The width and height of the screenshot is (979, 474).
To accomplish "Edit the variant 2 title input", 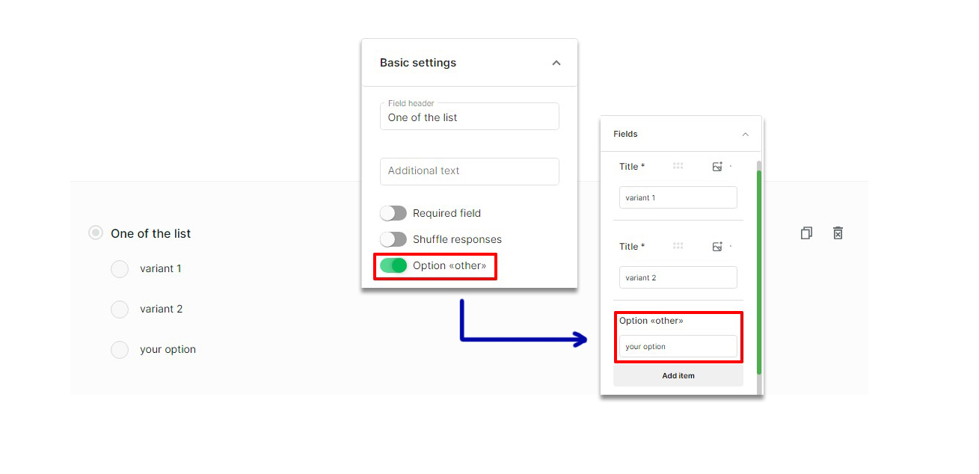I will click(x=678, y=277).
